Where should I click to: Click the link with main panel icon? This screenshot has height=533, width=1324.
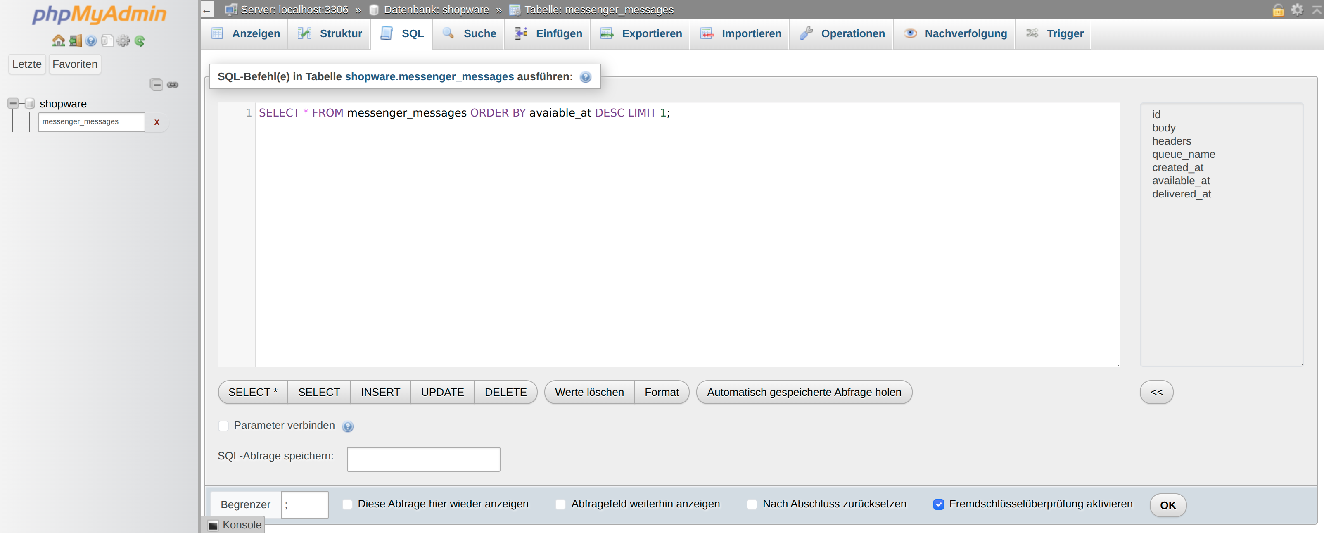(173, 84)
